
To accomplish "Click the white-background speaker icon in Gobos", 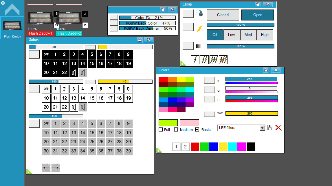I will point(74,107).
